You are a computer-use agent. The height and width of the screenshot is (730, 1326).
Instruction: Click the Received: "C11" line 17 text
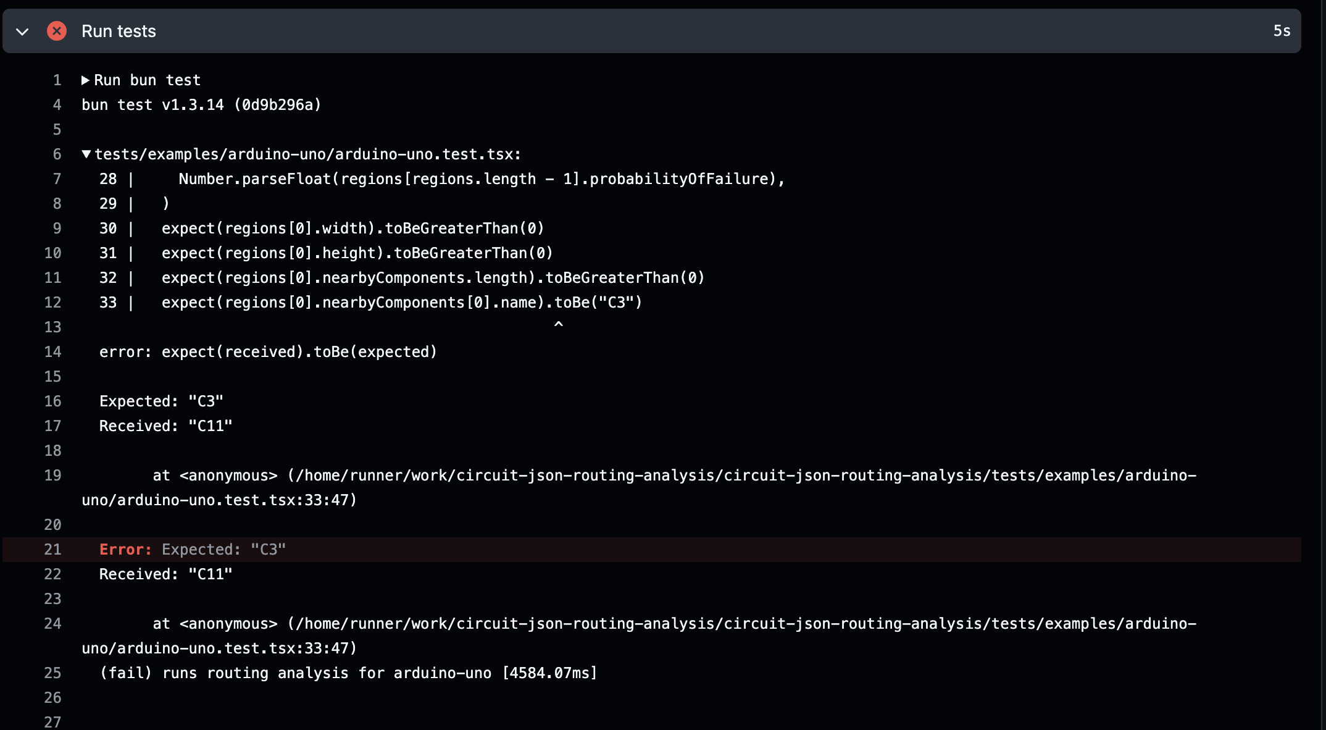[x=165, y=426]
